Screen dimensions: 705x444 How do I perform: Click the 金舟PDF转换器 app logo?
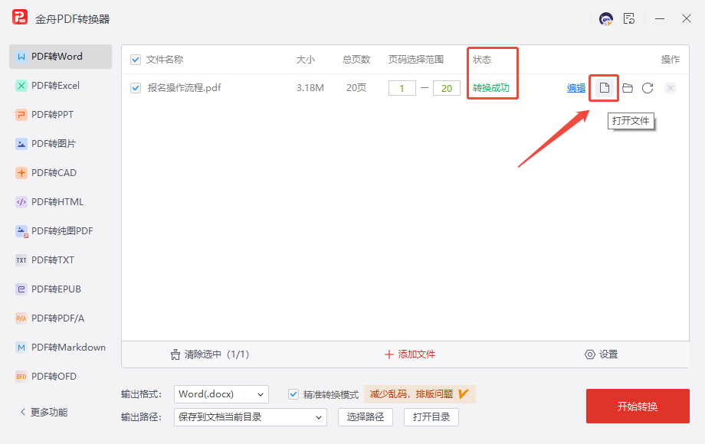[x=20, y=18]
